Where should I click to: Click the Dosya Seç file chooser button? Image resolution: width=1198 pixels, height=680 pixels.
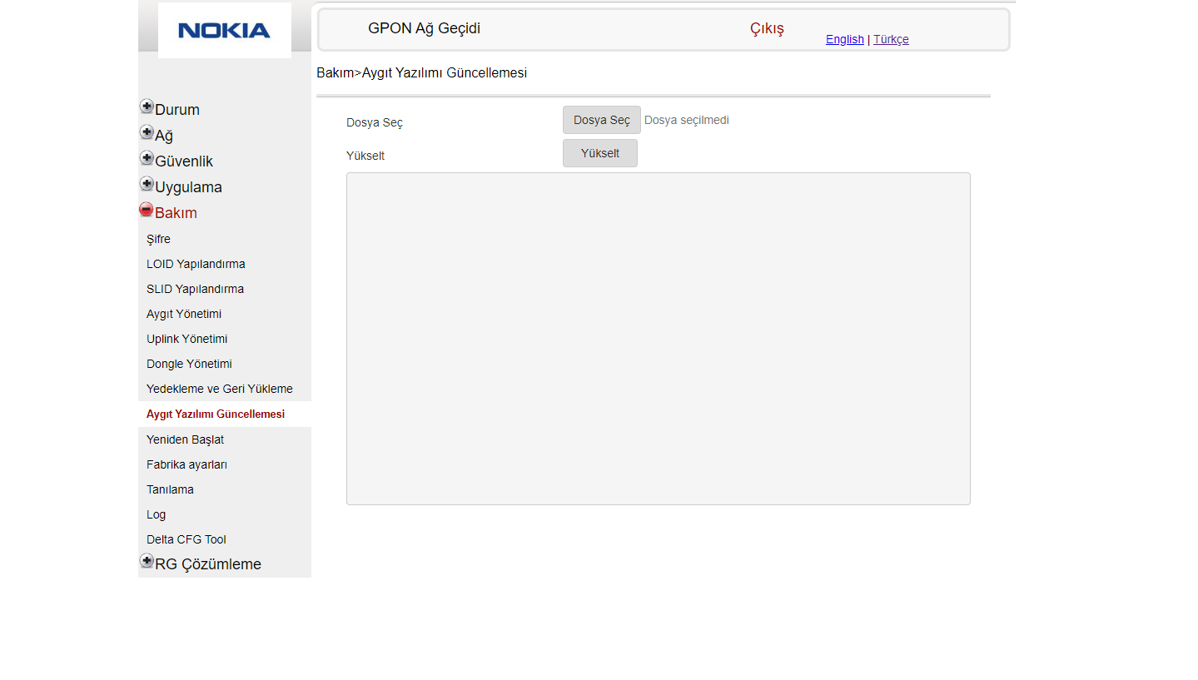pos(602,120)
